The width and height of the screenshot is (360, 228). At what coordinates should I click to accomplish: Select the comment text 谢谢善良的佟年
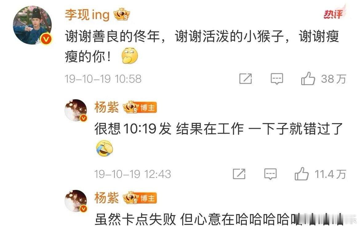click(112, 37)
